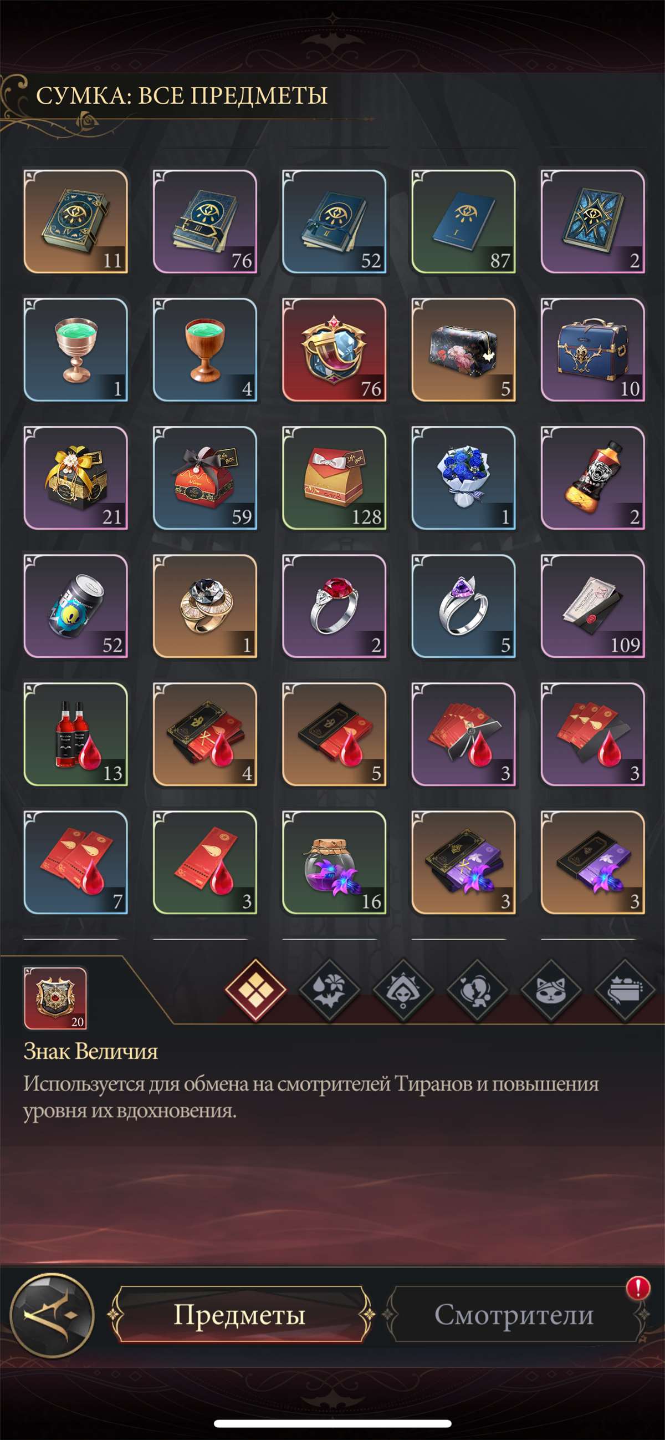This screenshot has height=1440, width=665.
Task: Tap the round back emblem button
Action: coord(53,1314)
